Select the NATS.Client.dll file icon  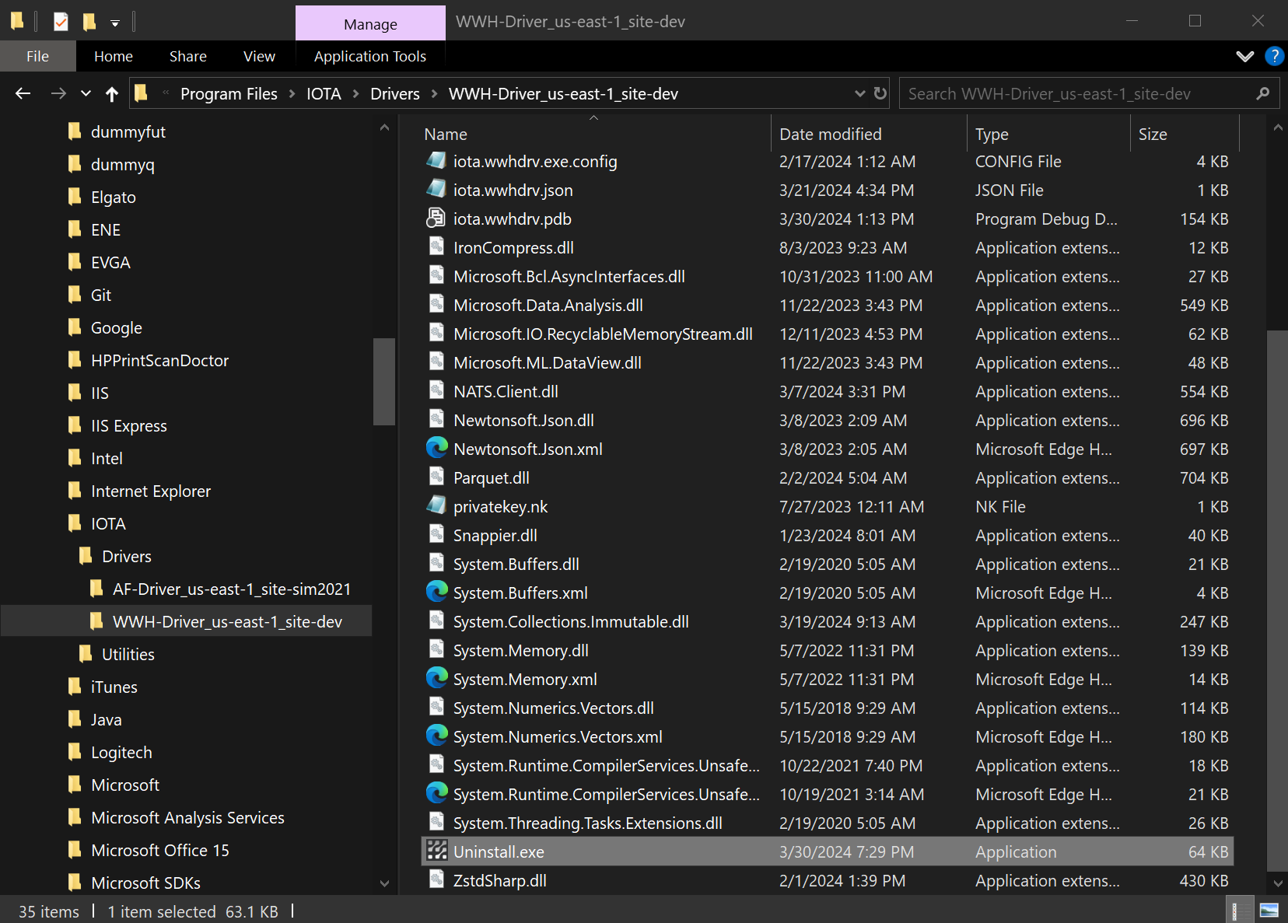[x=436, y=391]
